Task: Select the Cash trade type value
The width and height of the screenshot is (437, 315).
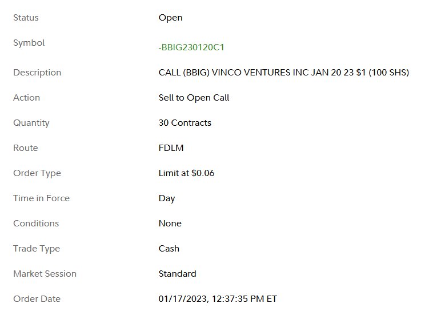Action: (x=169, y=248)
